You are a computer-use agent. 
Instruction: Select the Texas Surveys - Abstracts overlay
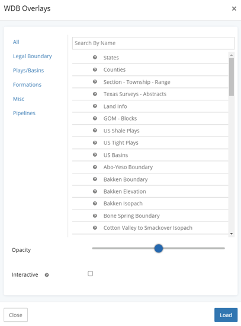pos(150,94)
